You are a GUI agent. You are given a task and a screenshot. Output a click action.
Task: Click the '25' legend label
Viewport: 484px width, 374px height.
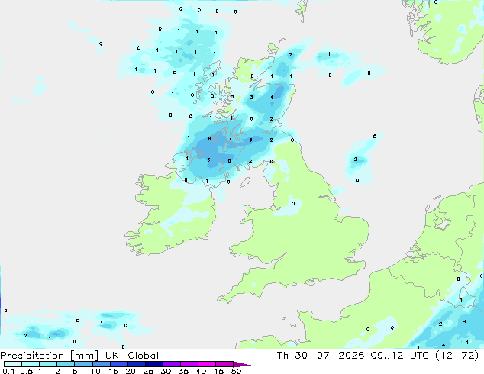point(148,371)
